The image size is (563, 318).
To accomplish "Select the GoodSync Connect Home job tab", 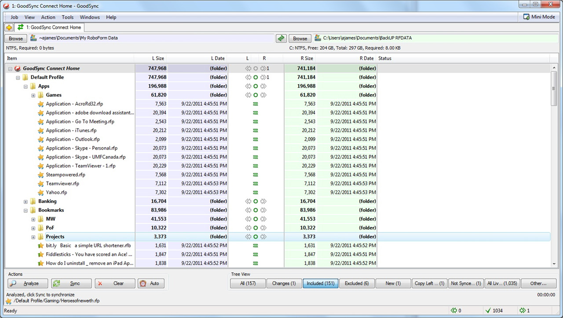I will tap(49, 27).
